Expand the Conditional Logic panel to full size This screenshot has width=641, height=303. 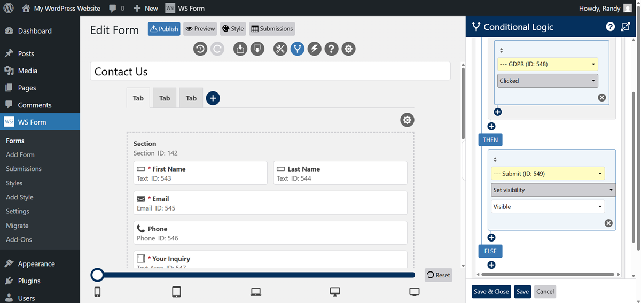[626, 27]
